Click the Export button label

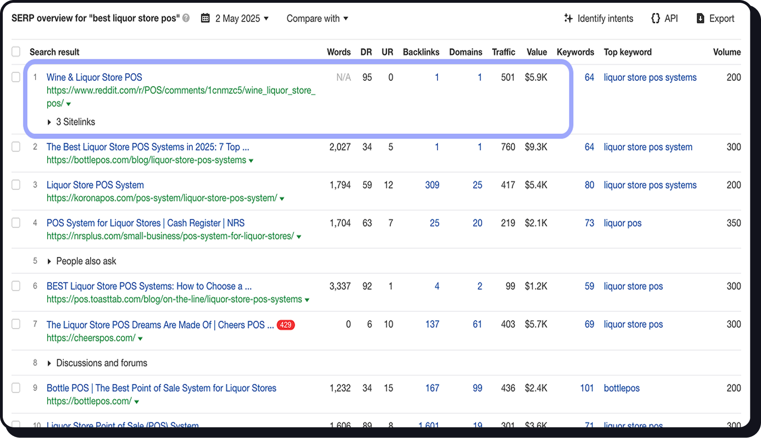pos(722,18)
